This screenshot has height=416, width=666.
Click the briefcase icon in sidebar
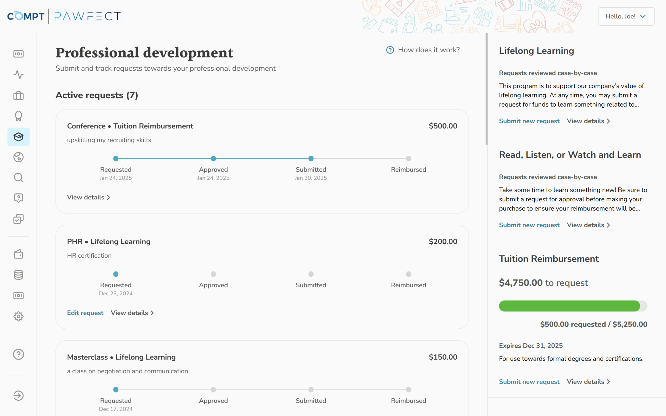point(18,95)
